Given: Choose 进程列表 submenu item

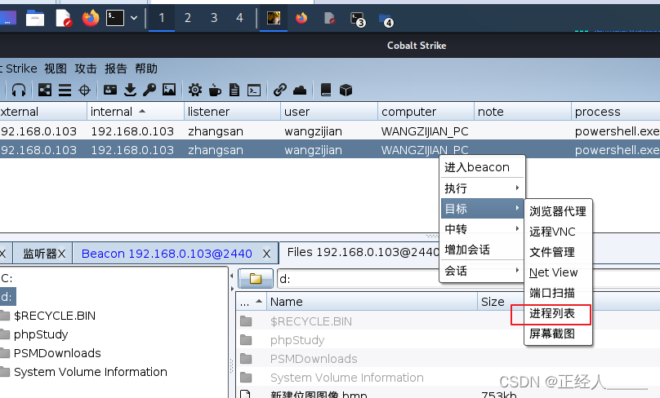Looking at the screenshot, I should pyautogui.click(x=558, y=313).
